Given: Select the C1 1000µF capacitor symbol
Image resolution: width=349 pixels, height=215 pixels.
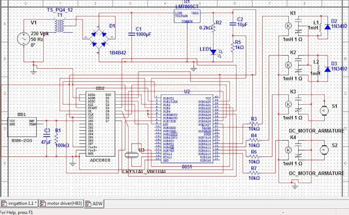Looking at the screenshot, I should click(x=131, y=34).
